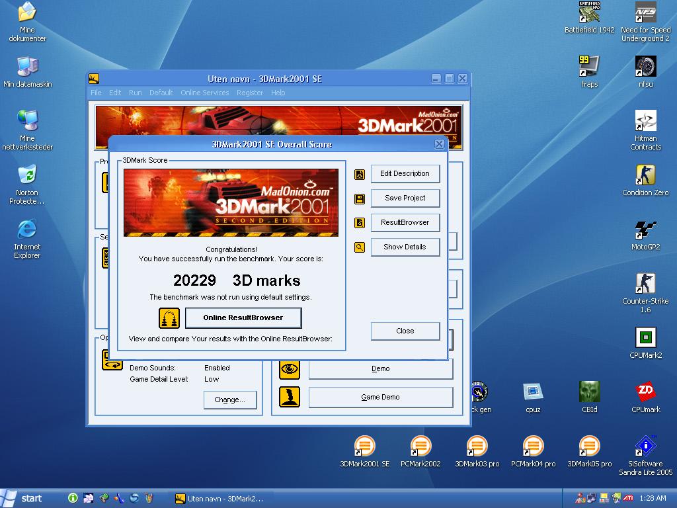This screenshot has width=677, height=508.
Task: Click the Change... button
Action: (x=229, y=400)
